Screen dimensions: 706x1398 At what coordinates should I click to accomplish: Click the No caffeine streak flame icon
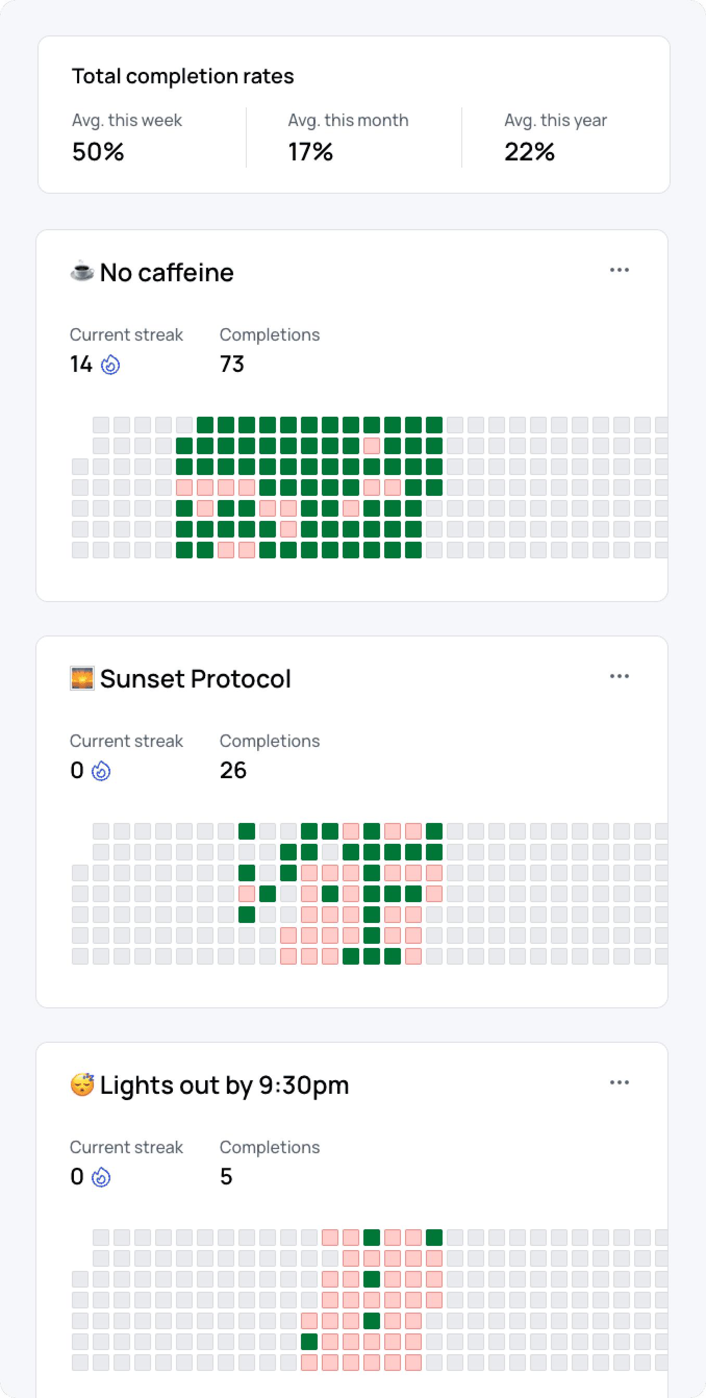[x=110, y=365]
